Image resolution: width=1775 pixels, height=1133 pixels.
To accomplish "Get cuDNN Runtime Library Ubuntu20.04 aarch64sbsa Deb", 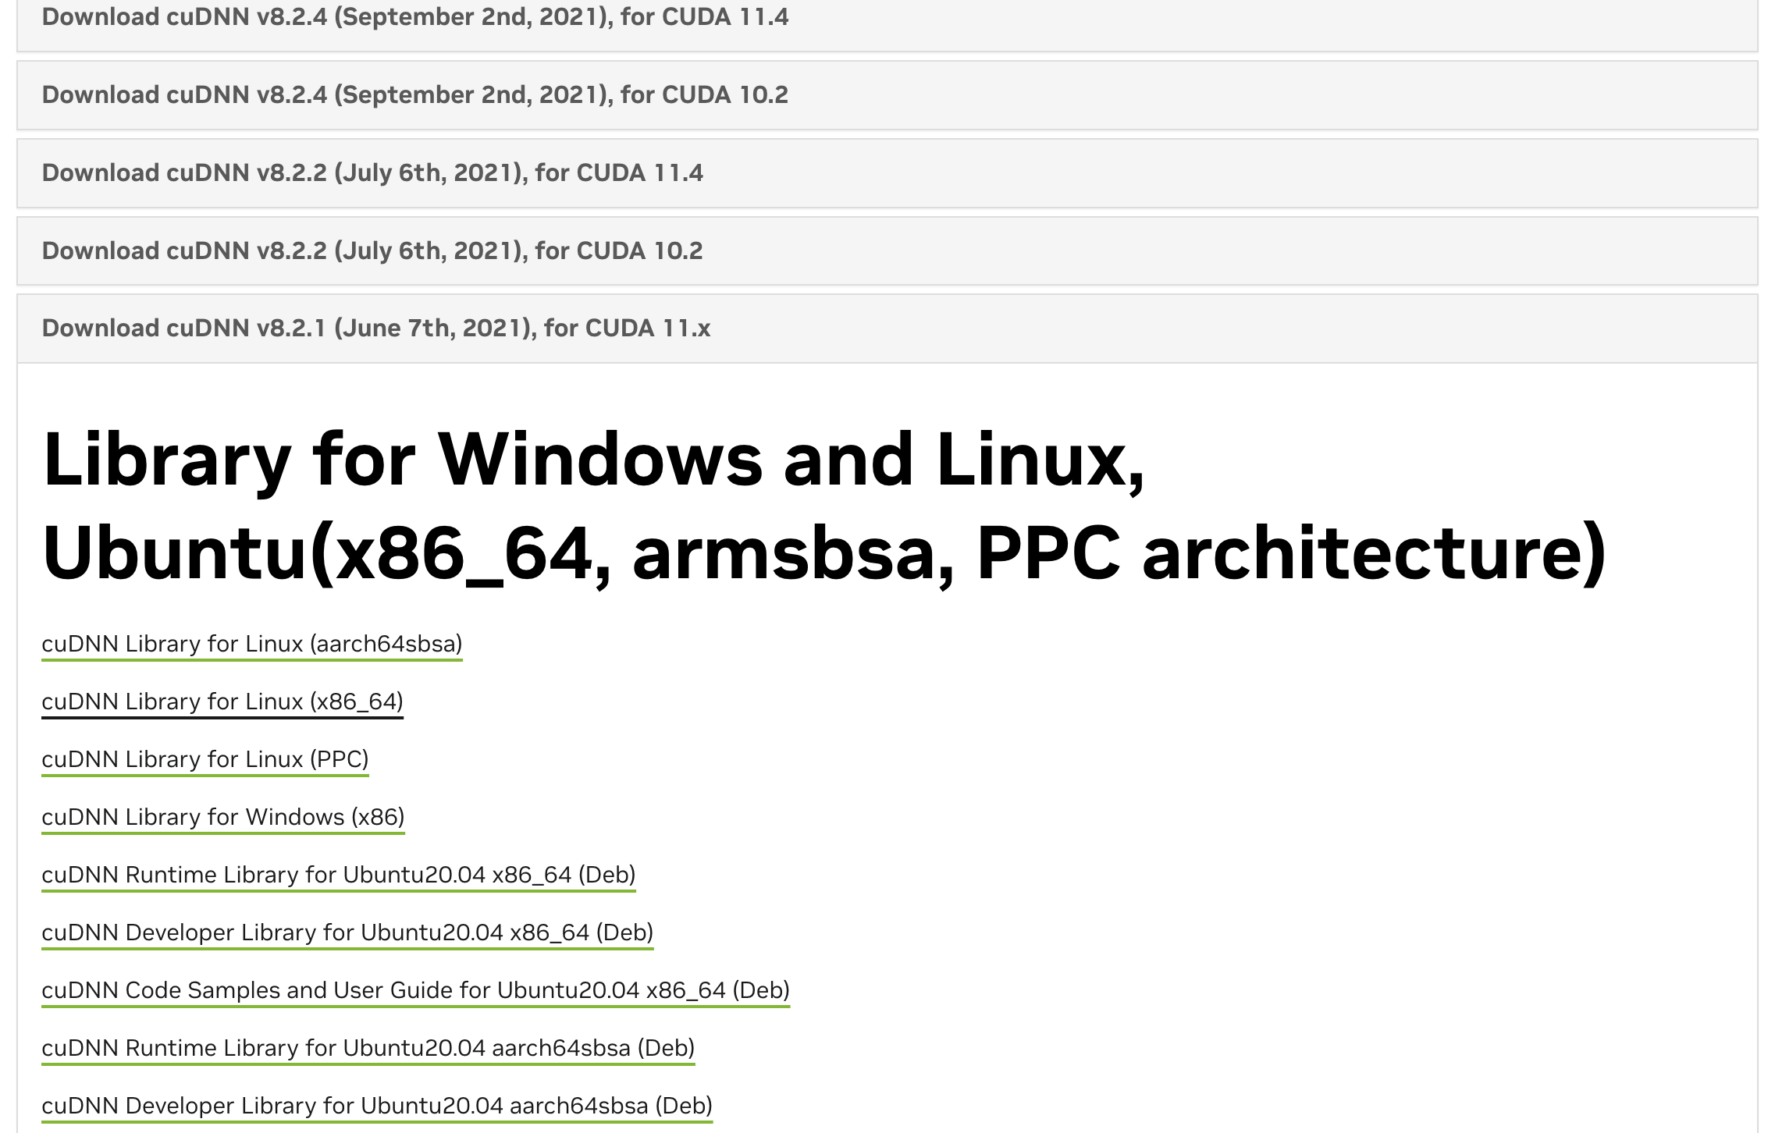I will [368, 1049].
